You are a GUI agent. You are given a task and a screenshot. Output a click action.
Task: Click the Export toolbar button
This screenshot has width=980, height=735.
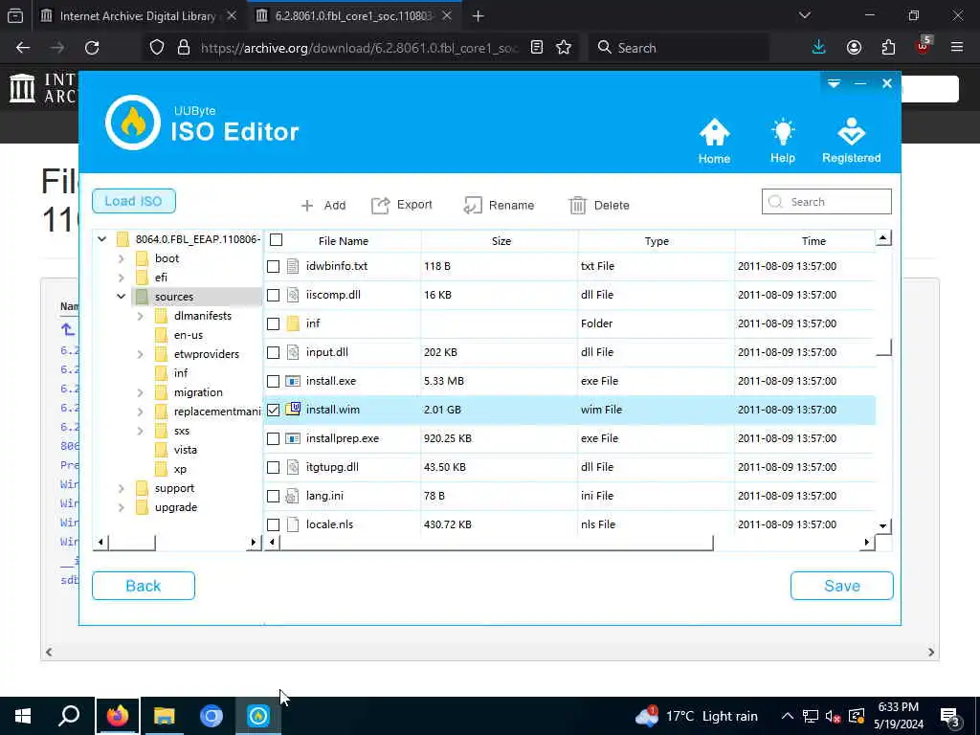[402, 205]
